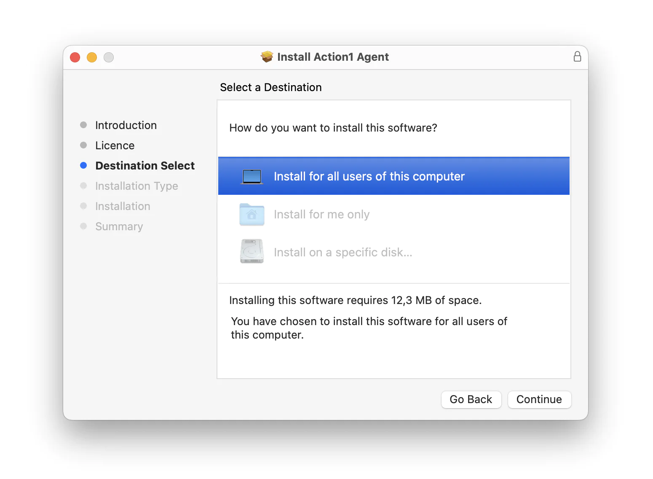The height and width of the screenshot is (479, 653).
Task: Click the Summary step label
Action: [x=119, y=226]
